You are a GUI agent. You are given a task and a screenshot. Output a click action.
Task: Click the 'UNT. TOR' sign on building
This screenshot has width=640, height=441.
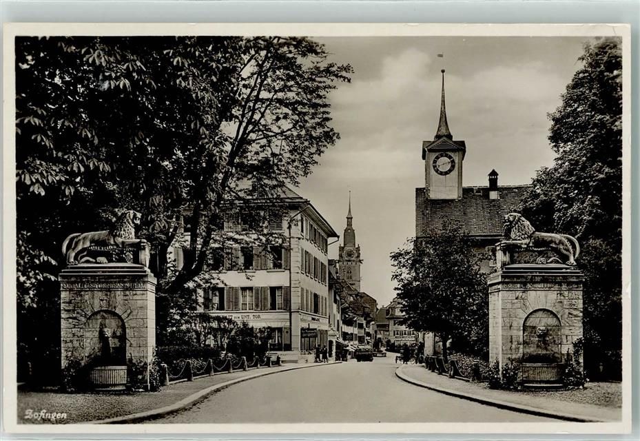pyautogui.click(x=251, y=316)
